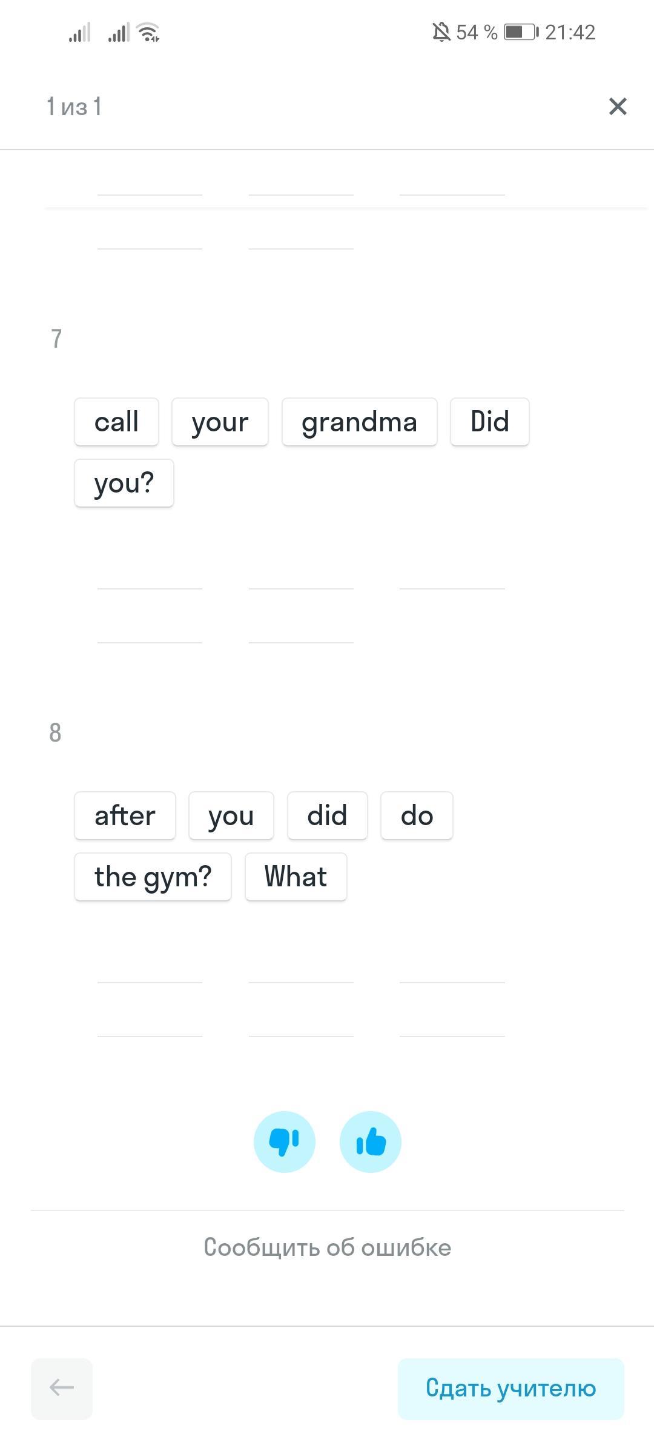Choose the "do" word tile

417,815
